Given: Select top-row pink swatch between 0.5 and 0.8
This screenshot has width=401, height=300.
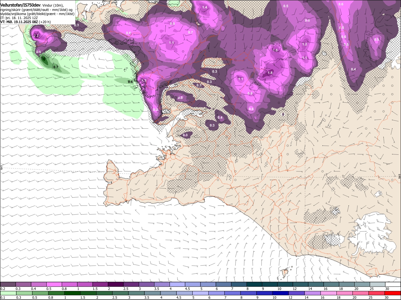Looking at the screenshot, I should tap(55, 284).
